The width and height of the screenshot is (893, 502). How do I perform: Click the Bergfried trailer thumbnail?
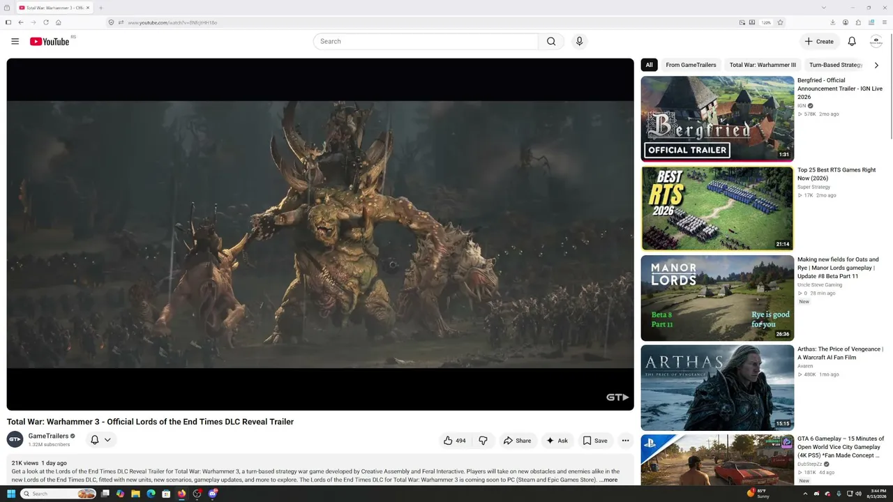coord(717,119)
